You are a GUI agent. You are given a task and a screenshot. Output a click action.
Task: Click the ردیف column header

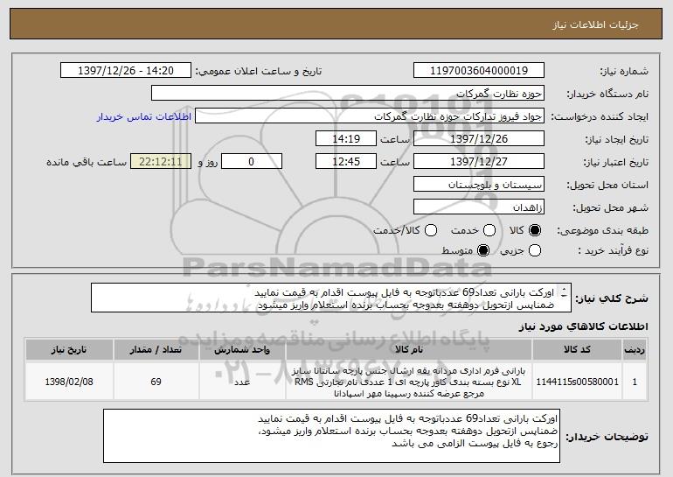pyautogui.click(x=635, y=350)
